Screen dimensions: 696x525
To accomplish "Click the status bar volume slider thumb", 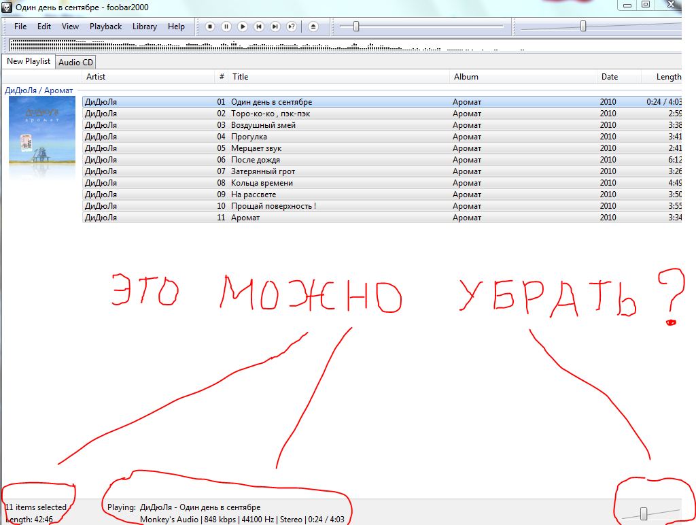I will coord(644,514).
